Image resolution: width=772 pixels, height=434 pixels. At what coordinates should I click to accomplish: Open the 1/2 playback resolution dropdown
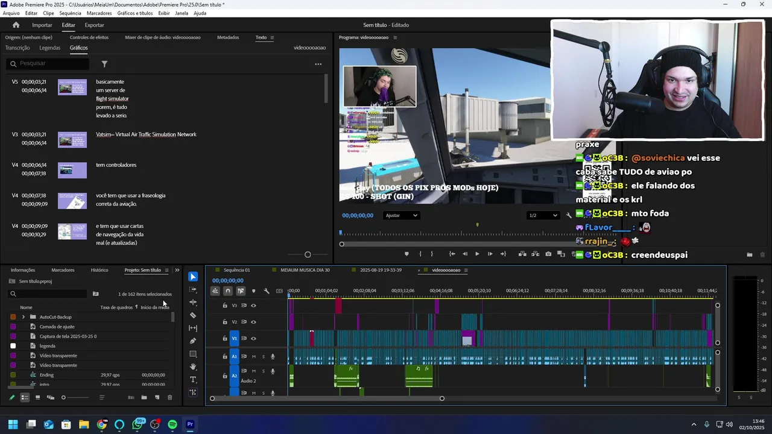542,215
